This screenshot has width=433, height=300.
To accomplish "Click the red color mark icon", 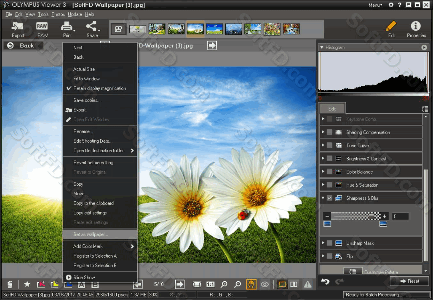I will click(41, 284).
